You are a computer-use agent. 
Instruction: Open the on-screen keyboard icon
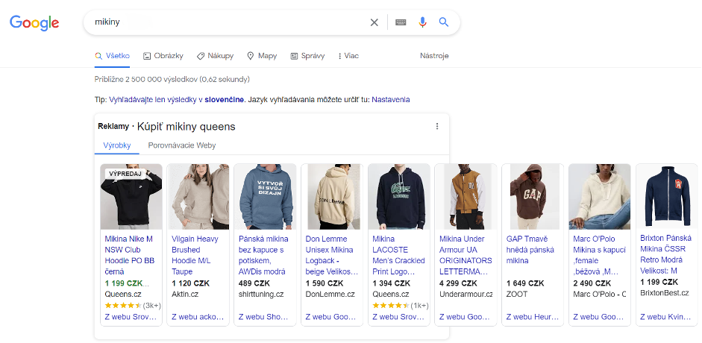click(x=401, y=22)
